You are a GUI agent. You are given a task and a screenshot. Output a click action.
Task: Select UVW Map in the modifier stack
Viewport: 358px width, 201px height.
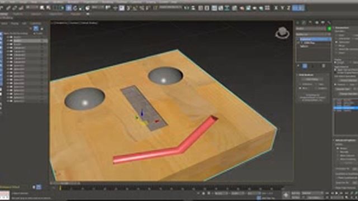point(309,43)
